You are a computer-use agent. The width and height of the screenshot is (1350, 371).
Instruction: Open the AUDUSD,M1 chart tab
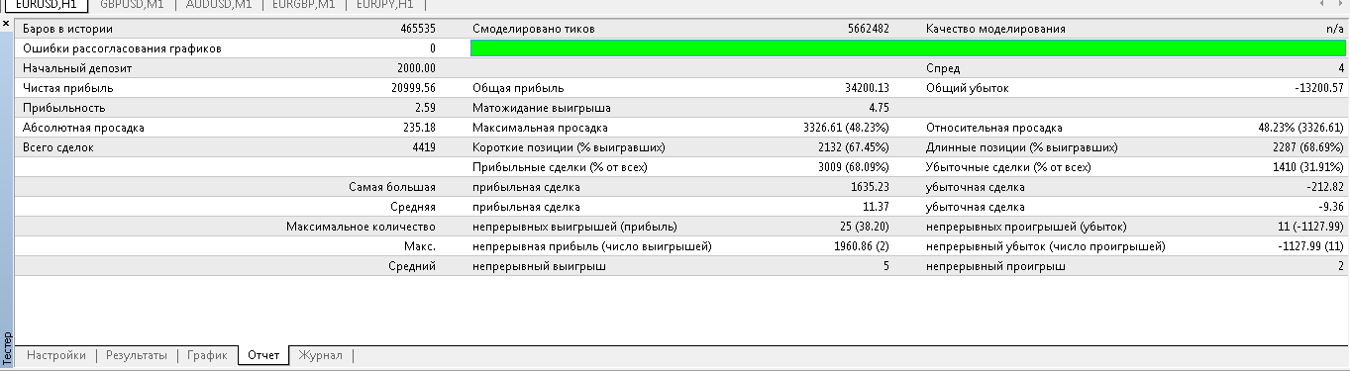[219, 4]
